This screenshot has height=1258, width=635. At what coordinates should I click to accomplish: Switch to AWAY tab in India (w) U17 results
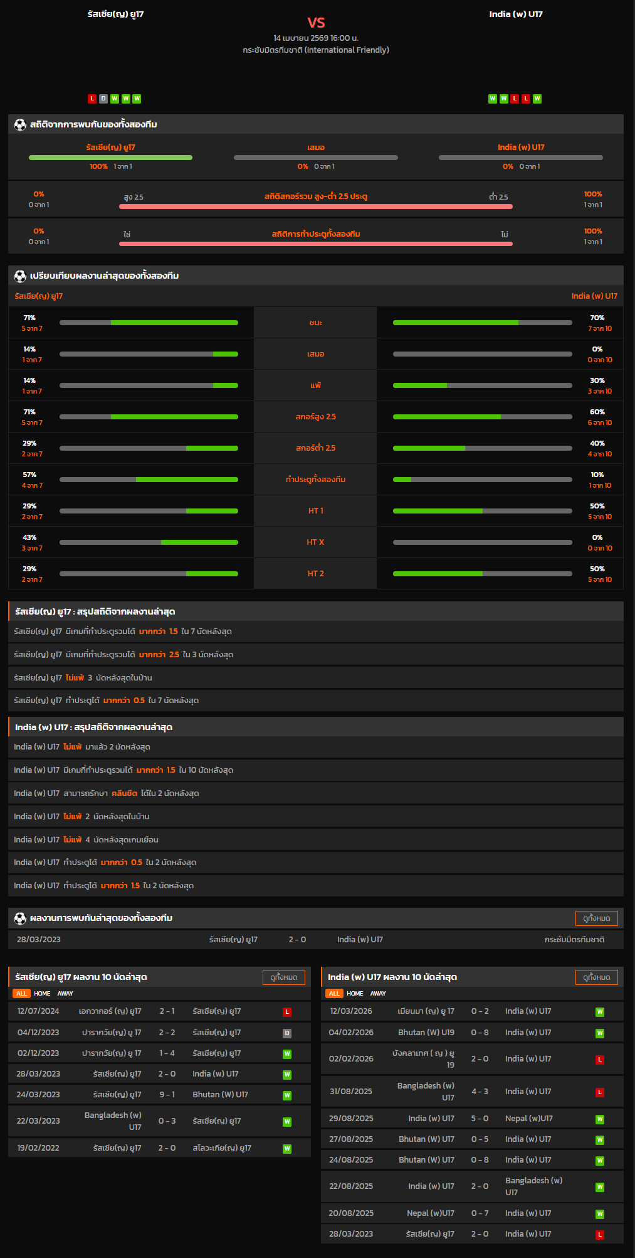point(378,994)
